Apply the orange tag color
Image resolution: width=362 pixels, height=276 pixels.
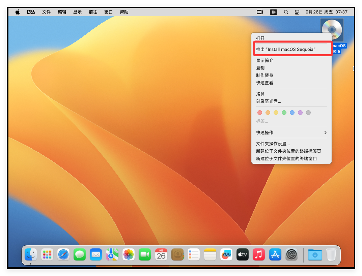coord(268,113)
